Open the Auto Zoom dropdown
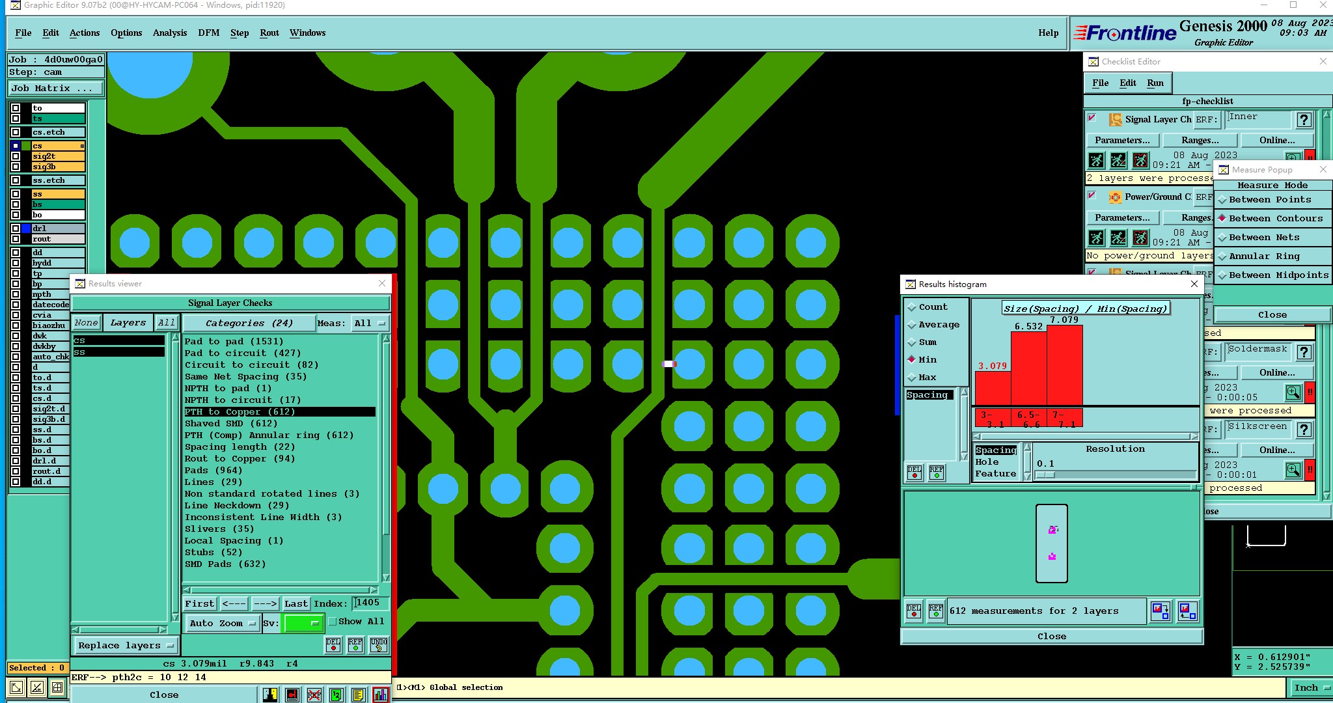Screen dimensions: 1333x703 222,624
